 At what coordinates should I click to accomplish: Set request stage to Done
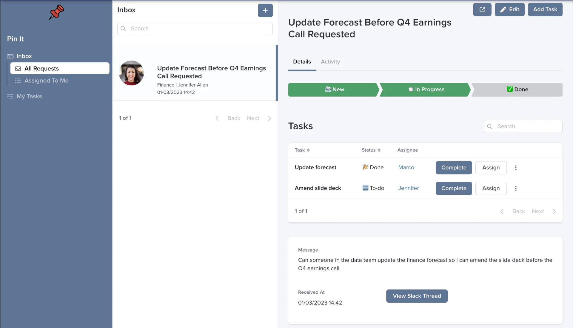pos(517,90)
